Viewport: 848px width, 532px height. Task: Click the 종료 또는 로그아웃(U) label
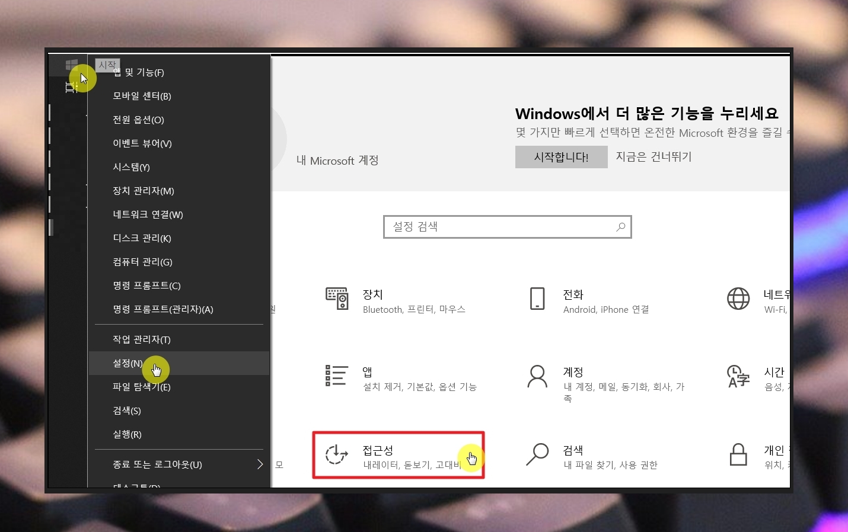[157, 464]
